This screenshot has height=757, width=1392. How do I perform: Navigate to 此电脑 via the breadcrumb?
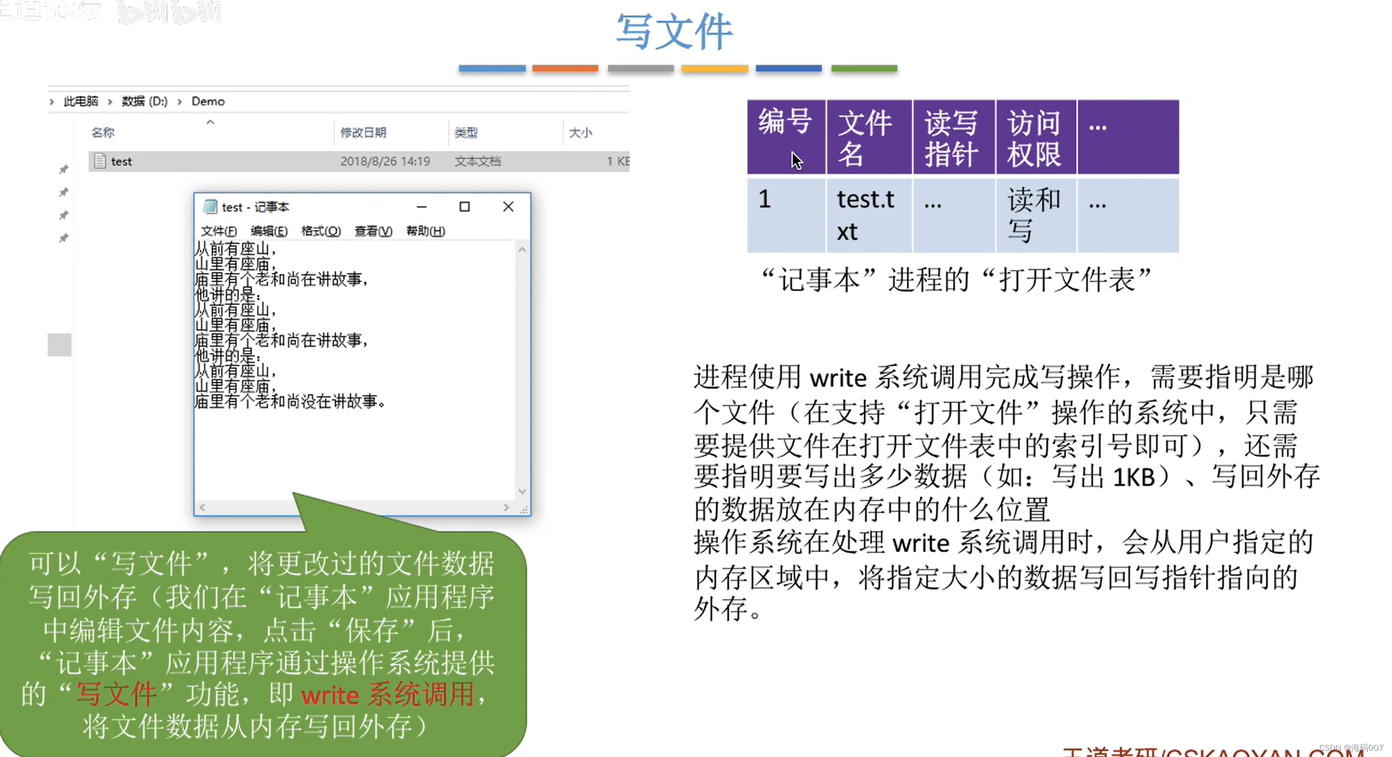pos(80,101)
